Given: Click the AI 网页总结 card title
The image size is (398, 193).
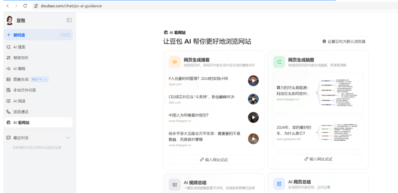Looking at the screenshot, I should (300, 182).
